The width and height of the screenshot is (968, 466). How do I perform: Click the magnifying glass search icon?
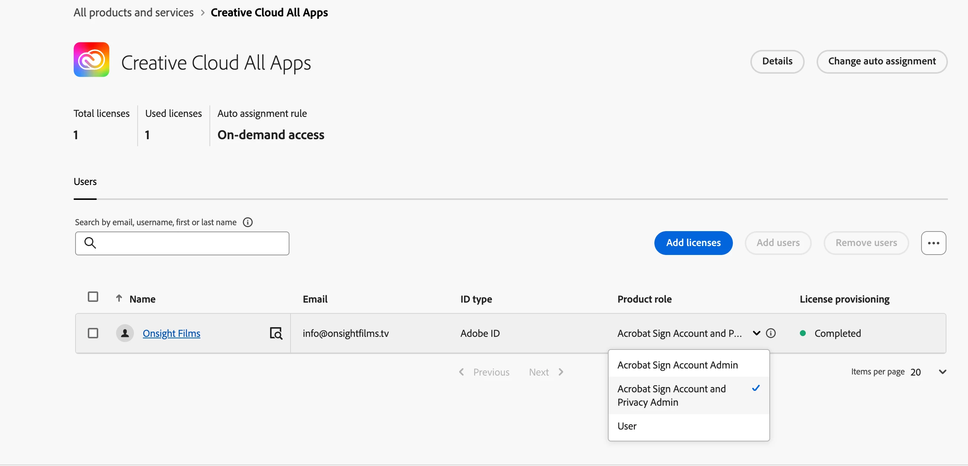pyautogui.click(x=90, y=243)
